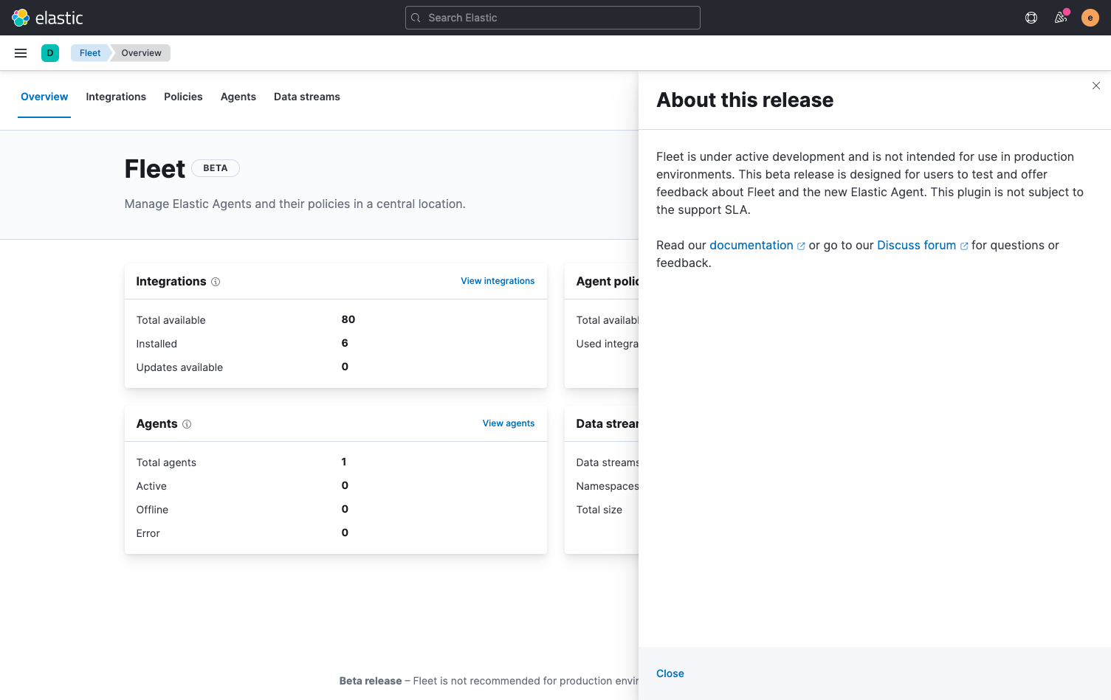Click the View agents link

[x=509, y=423]
